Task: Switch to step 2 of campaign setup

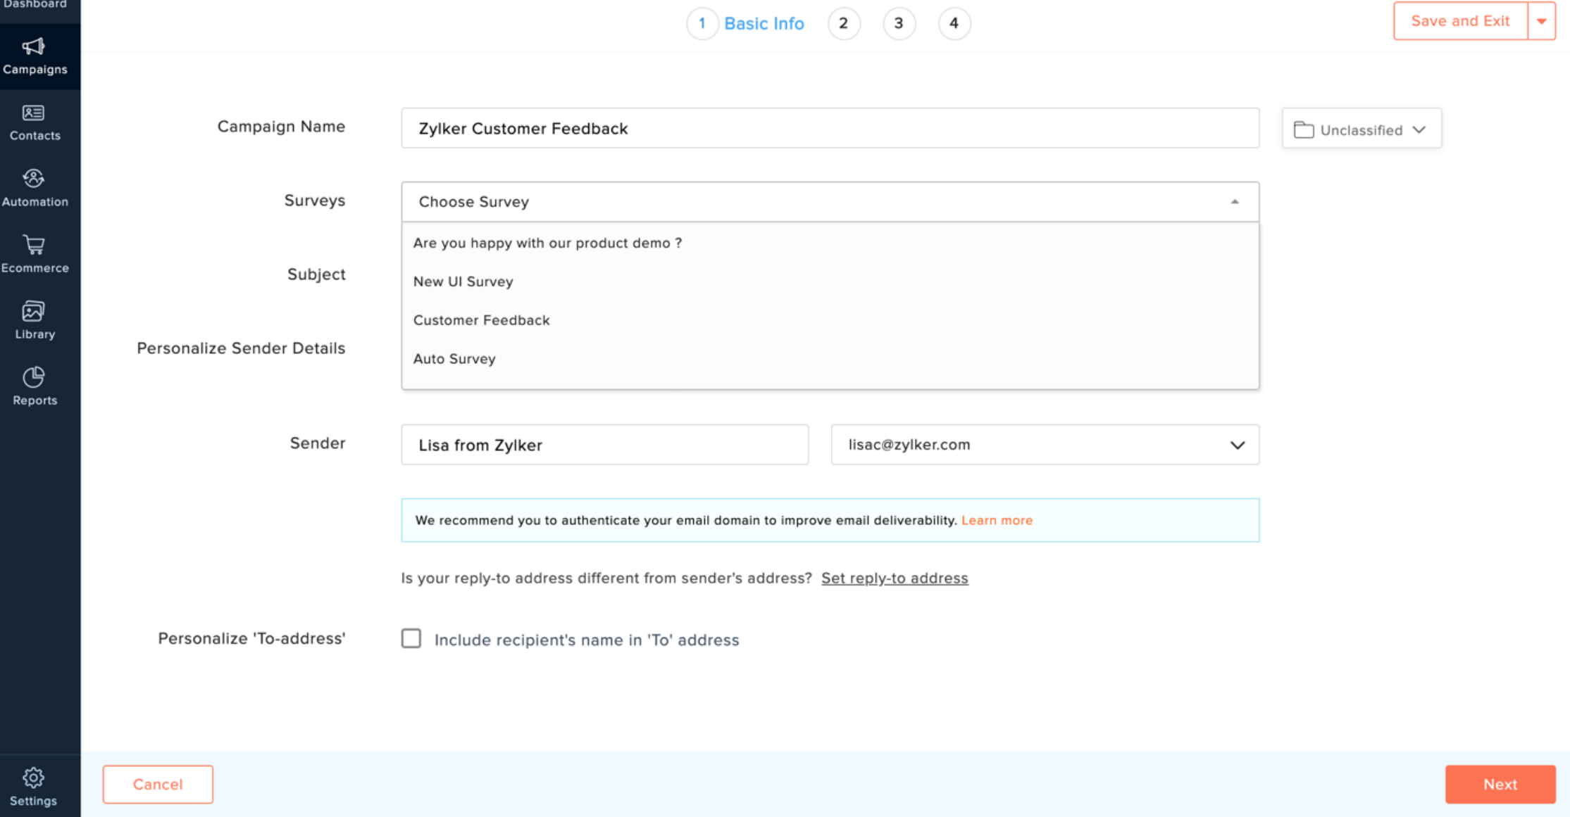Action: [842, 23]
